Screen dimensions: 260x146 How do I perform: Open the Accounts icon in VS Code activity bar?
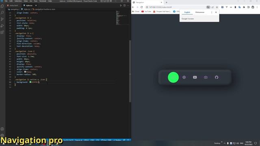(2, 129)
